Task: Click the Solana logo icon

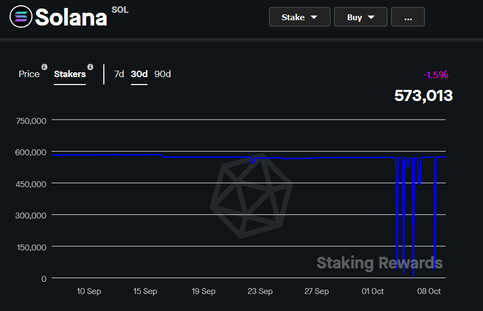Action: click(x=21, y=16)
